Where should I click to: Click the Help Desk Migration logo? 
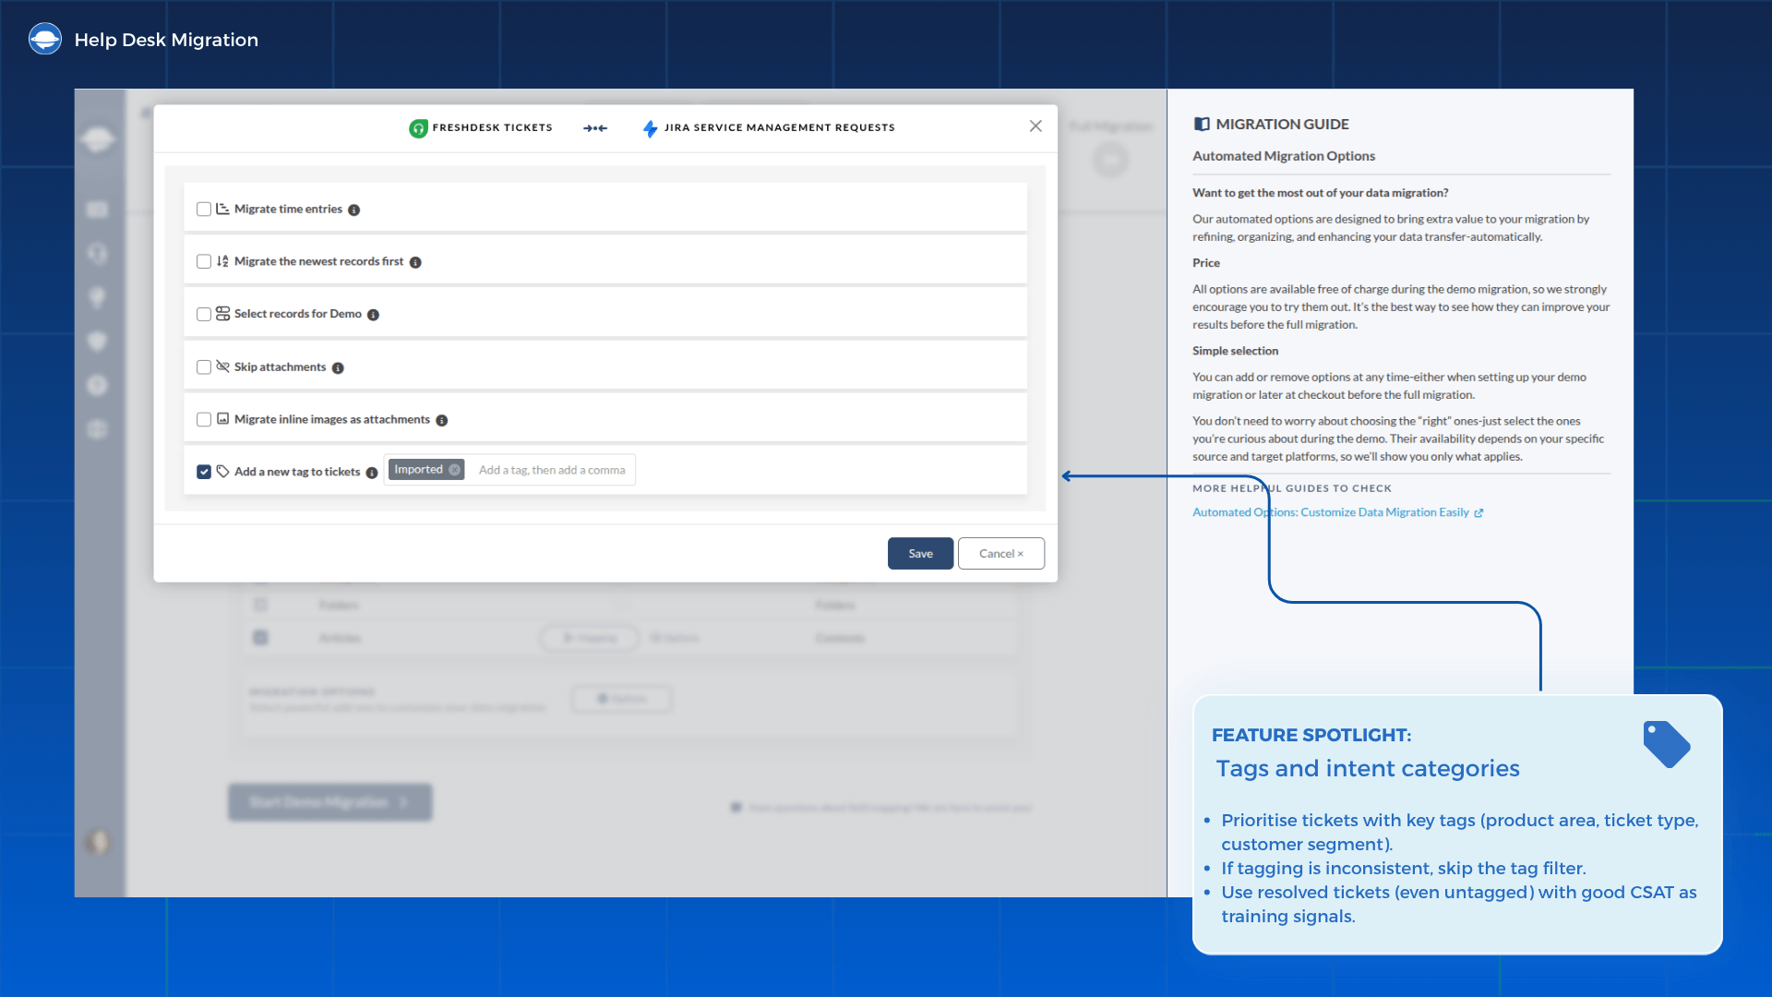tap(45, 39)
